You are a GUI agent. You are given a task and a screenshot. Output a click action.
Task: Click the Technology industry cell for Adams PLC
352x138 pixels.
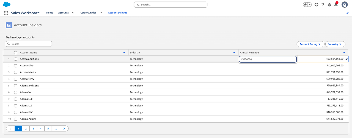pos(183,112)
